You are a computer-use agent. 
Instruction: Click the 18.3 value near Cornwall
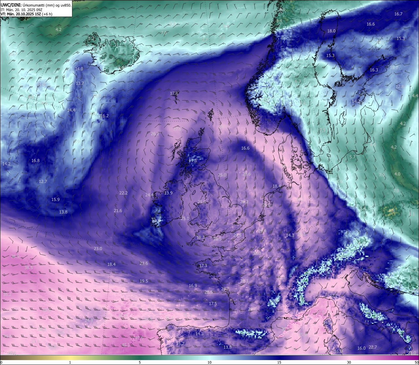pyautogui.click(x=201, y=237)
